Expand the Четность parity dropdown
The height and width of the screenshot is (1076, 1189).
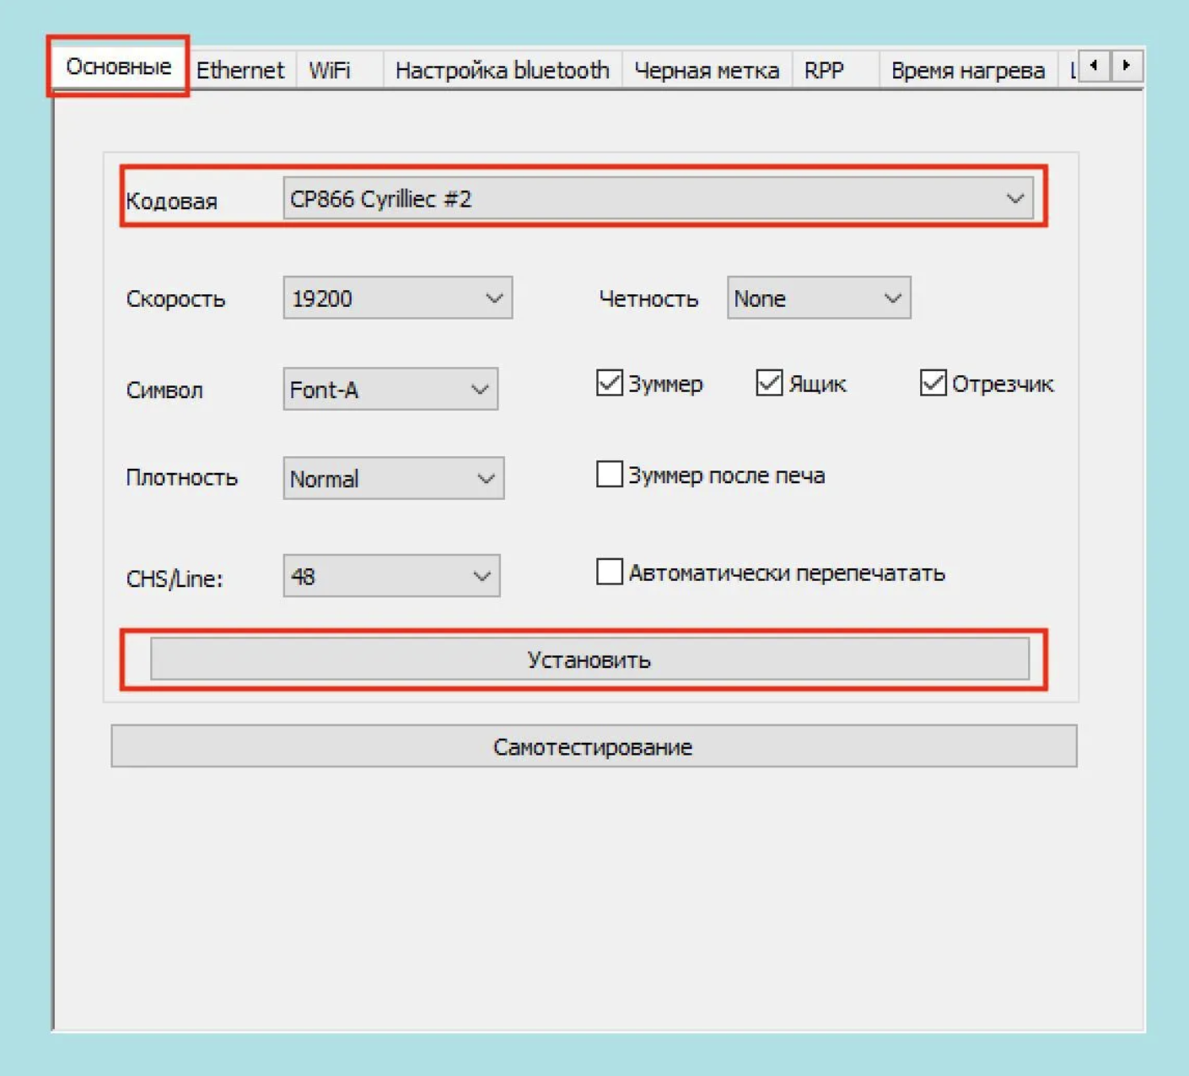point(818,299)
